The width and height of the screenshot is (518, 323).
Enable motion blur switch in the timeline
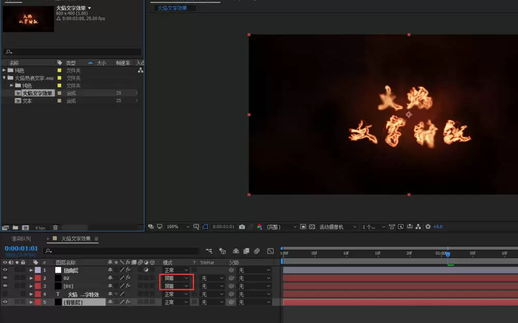(x=257, y=251)
